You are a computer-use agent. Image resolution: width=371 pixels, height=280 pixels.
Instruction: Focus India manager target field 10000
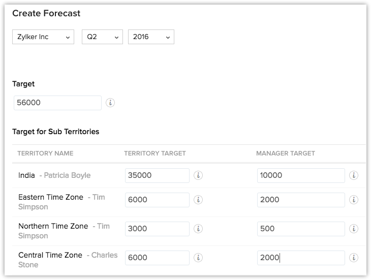click(301, 175)
